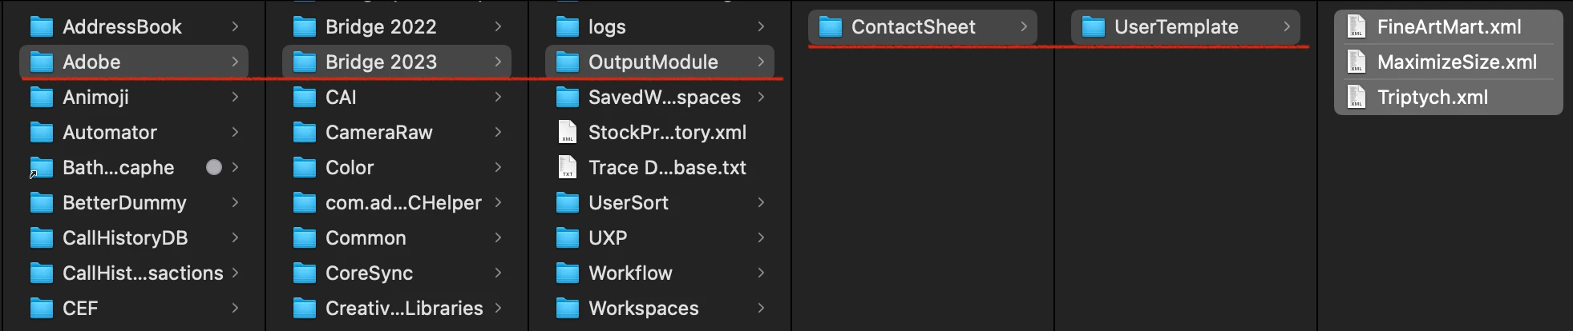
Task: Expand the OutputModule chevron arrow
Action: pos(761,62)
